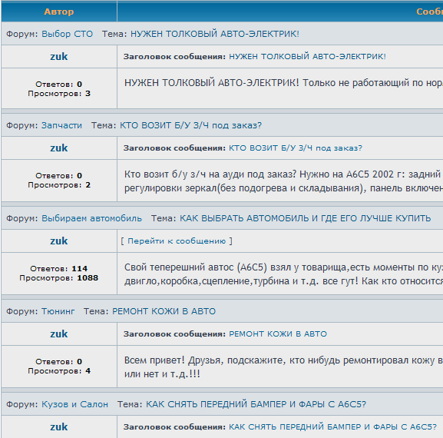Open the Выбор СТО forum link
The height and width of the screenshot is (438, 443).
(68, 34)
